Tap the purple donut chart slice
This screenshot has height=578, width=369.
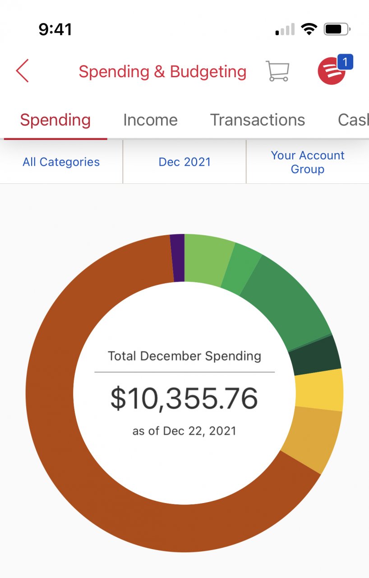click(178, 258)
